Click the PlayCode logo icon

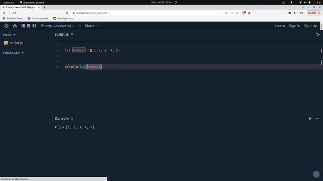coord(6,26)
